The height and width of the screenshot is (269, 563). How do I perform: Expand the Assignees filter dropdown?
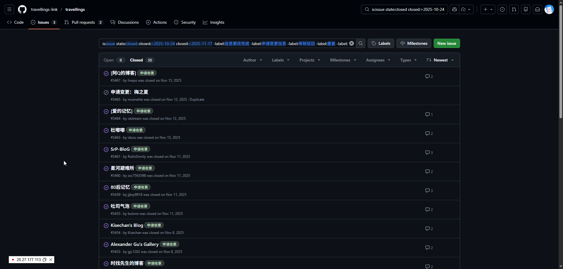tap(378, 60)
